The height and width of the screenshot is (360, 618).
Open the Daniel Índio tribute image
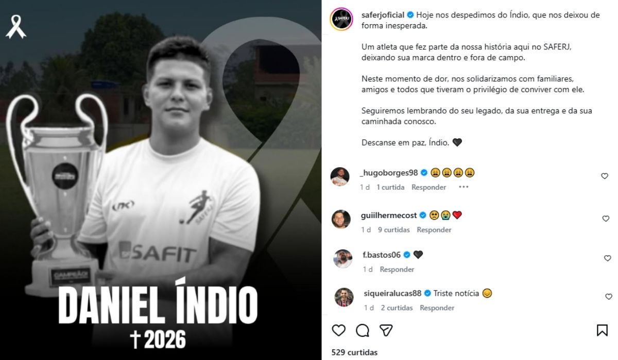(x=161, y=180)
